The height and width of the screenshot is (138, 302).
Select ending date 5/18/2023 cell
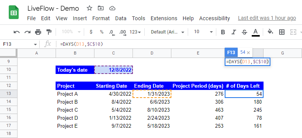tap(152, 126)
